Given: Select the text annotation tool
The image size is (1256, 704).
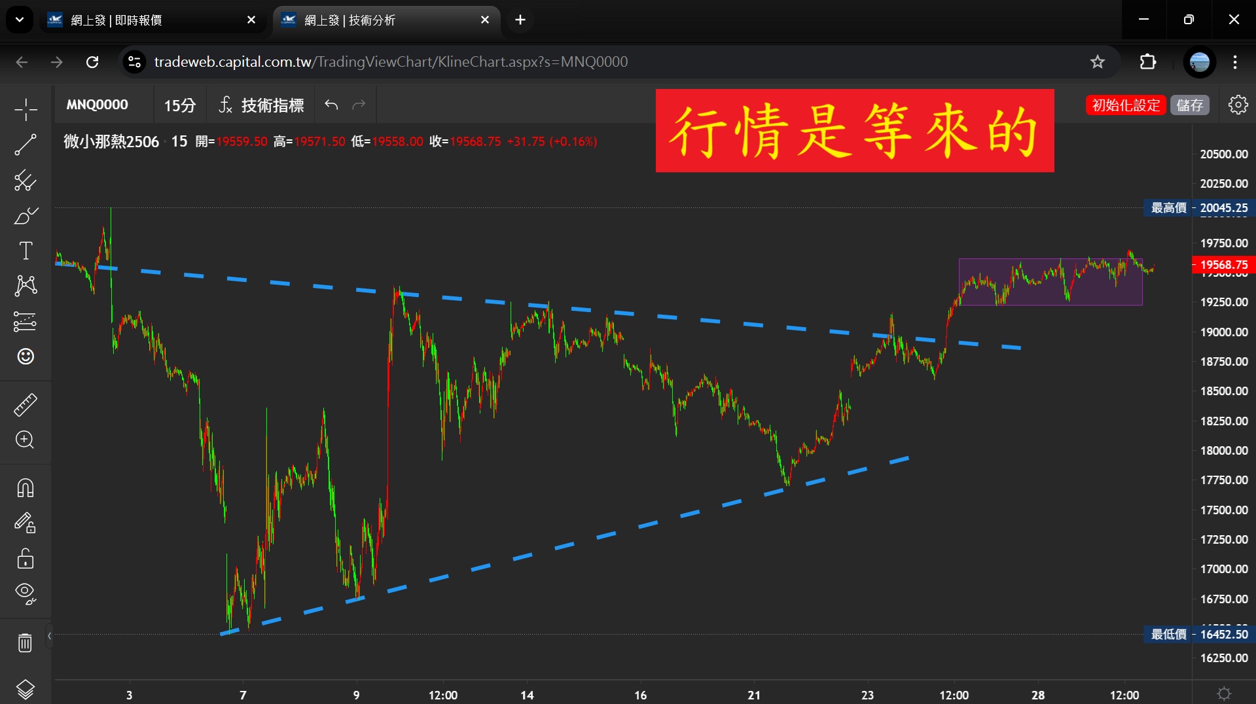Looking at the screenshot, I should [x=26, y=251].
